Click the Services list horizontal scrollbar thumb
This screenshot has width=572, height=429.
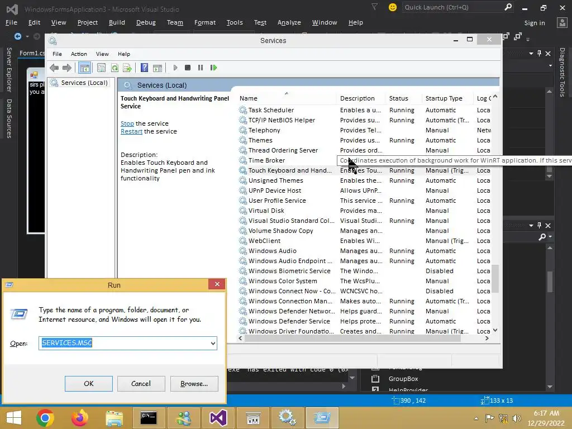click(x=353, y=339)
